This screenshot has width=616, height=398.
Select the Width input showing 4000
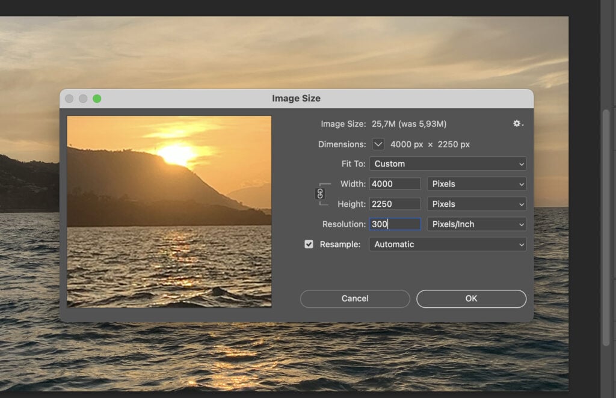(x=395, y=183)
